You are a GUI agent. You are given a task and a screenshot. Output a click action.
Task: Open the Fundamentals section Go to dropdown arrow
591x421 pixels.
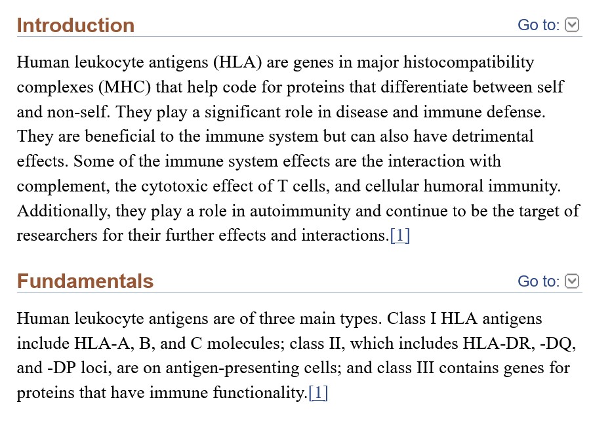tap(572, 281)
